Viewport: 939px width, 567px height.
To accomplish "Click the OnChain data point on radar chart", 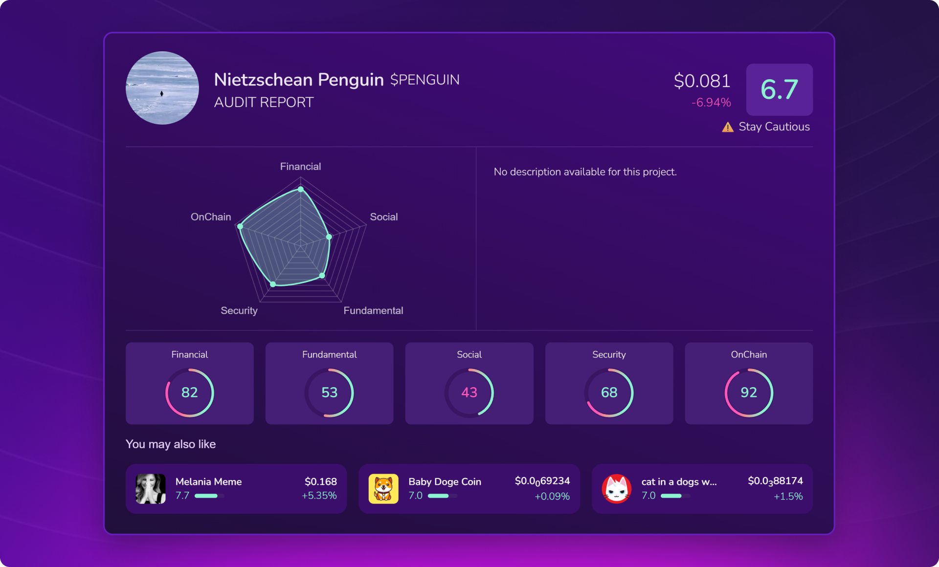I will (x=240, y=226).
